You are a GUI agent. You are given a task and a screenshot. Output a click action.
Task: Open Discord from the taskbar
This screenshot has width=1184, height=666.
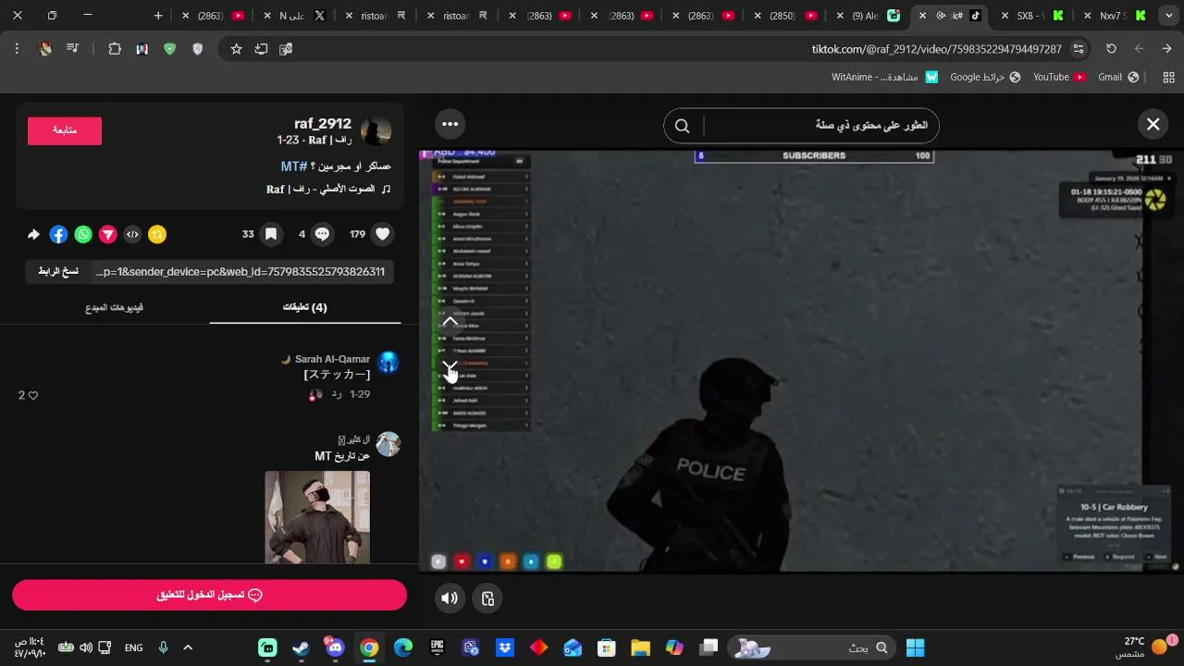[x=335, y=647]
